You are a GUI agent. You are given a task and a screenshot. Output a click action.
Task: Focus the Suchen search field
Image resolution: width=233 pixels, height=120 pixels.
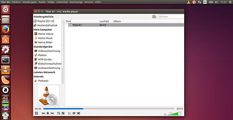[x=171, y=17]
